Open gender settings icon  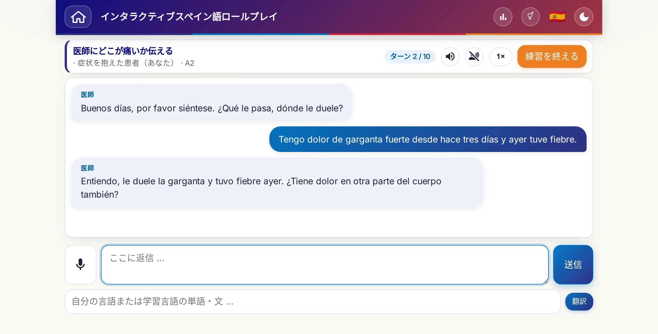(x=530, y=17)
